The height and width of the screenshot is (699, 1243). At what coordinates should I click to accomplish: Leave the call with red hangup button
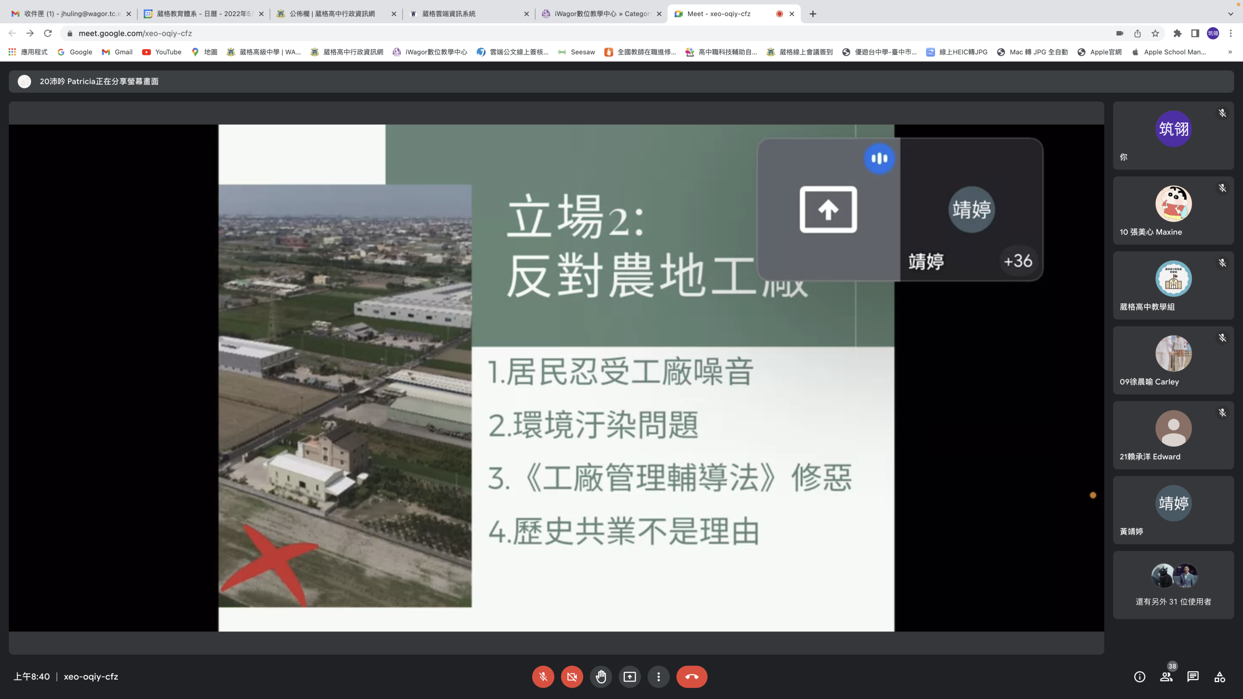click(691, 677)
